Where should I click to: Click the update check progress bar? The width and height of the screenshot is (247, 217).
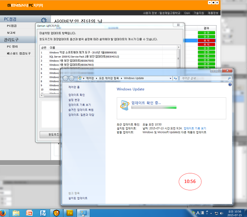(x=154, y=107)
